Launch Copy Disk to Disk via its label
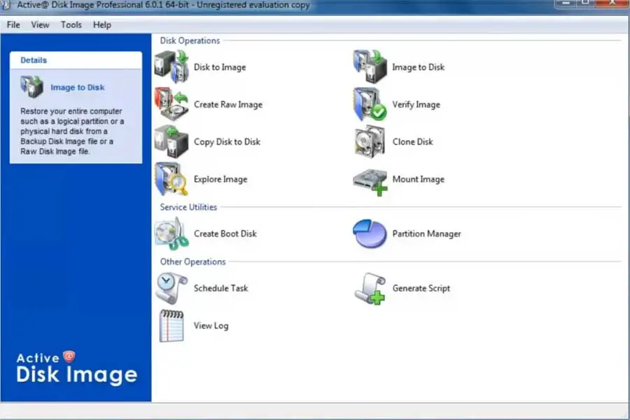Viewport: 630px width, 420px height. [x=227, y=142]
